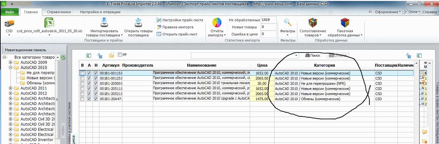Tick the B checkbox for article 001B1-205111

[82, 89]
